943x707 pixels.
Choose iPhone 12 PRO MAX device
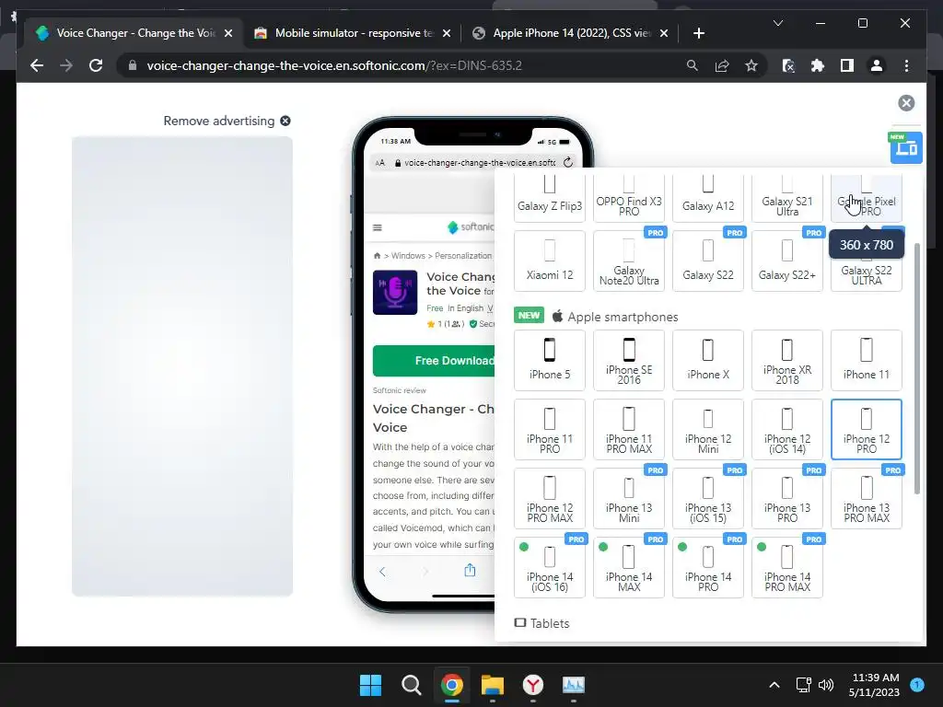pos(549,498)
